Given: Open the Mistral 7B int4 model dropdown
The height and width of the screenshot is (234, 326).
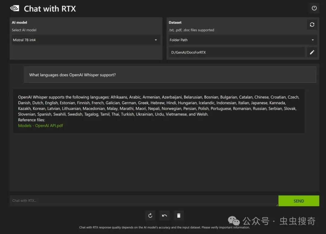Looking at the screenshot, I should pyautogui.click(x=86, y=40).
